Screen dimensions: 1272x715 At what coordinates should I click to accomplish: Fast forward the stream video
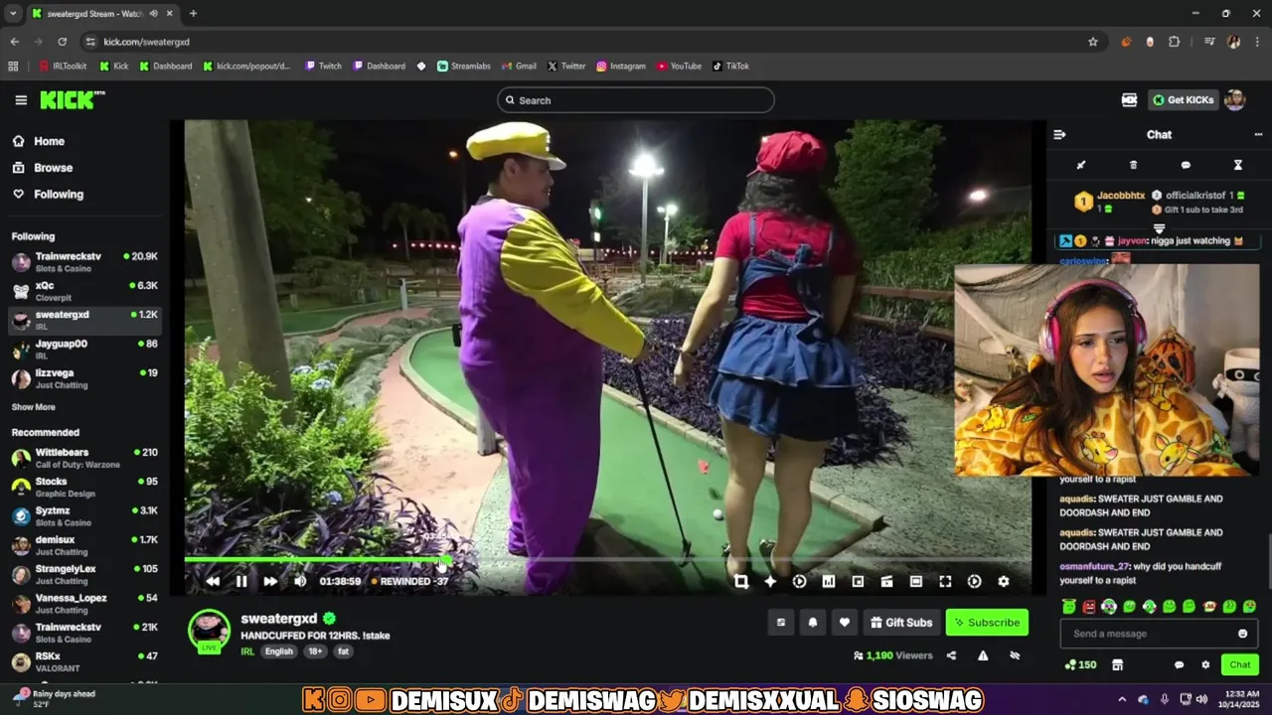(270, 582)
